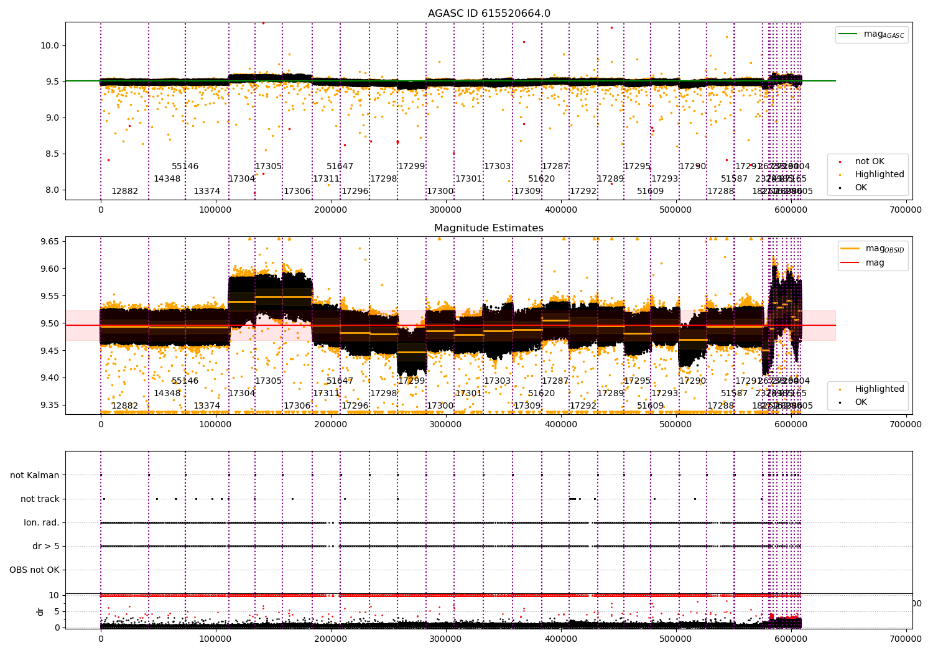
Task: Click the 500000 x-tick under the middle plot
Action: [676, 425]
